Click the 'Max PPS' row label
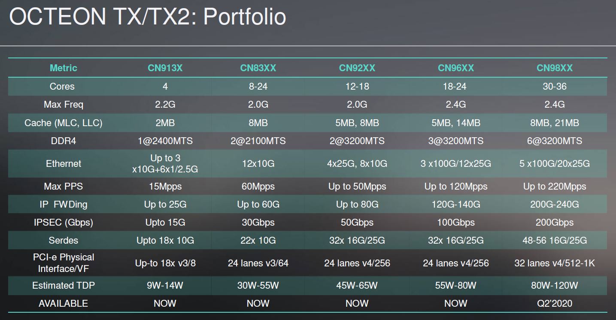 [64, 186]
